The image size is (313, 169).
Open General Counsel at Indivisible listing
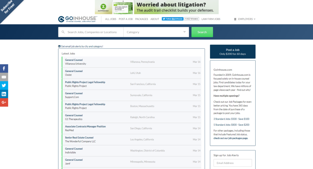click(x=131, y=151)
